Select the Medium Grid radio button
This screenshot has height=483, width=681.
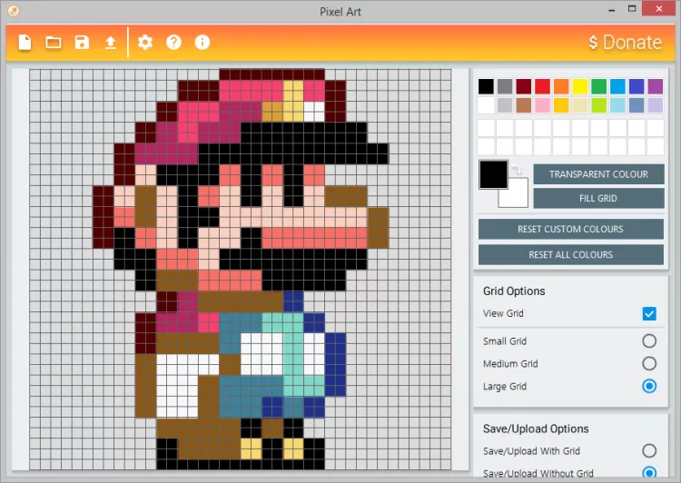click(649, 363)
